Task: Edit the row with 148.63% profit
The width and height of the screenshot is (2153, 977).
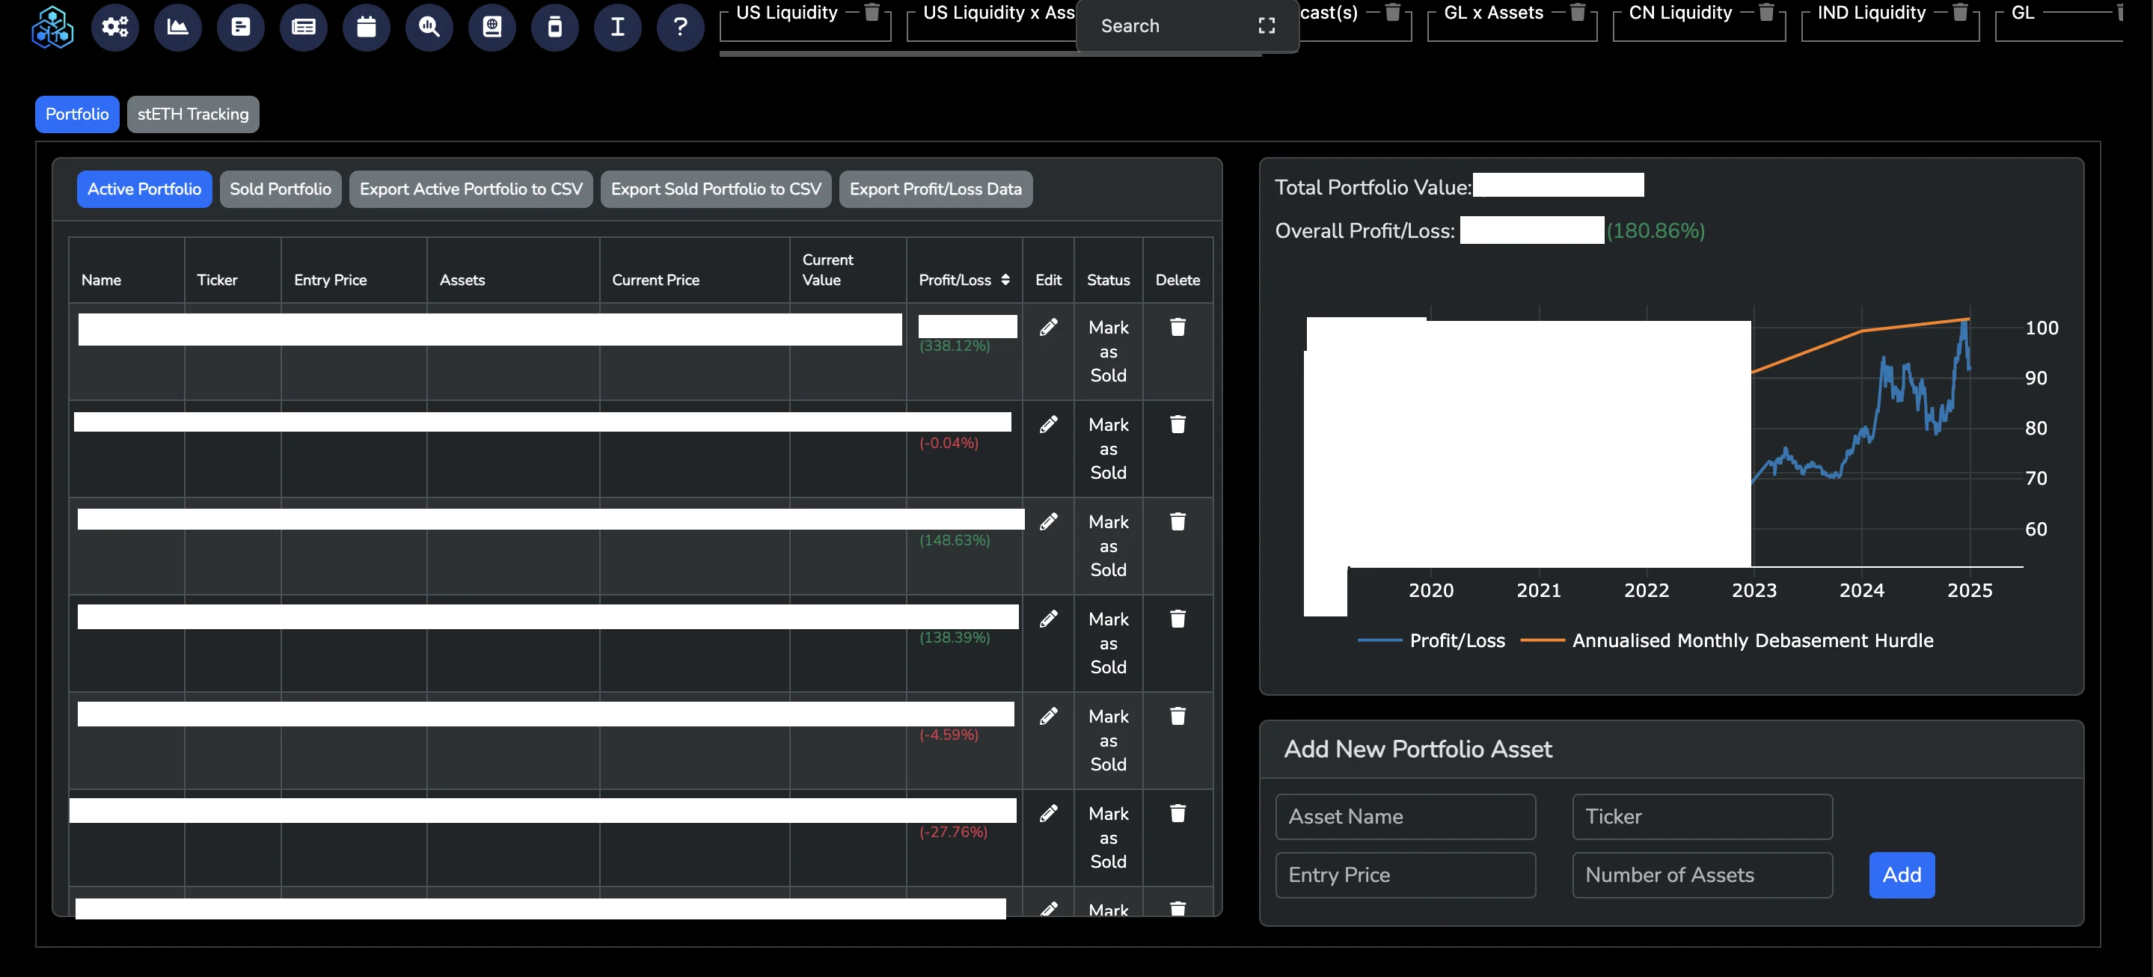Action: (1048, 521)
